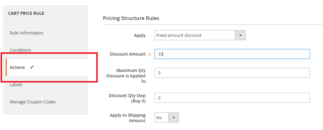This screenshot has height=130, width=323.
Task: Open the Apply discount type dropdown
Action: pos(200,35)
